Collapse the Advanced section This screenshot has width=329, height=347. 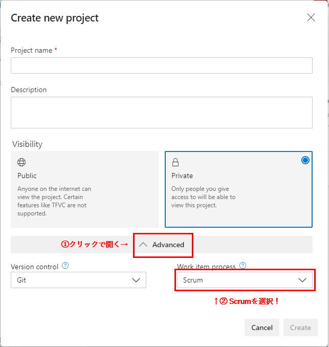[162, 245]
